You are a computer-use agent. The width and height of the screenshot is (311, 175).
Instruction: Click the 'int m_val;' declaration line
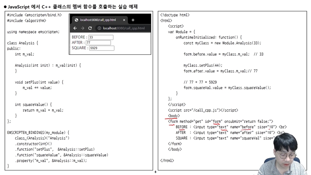pyautogui.click(x=24, y=54)
